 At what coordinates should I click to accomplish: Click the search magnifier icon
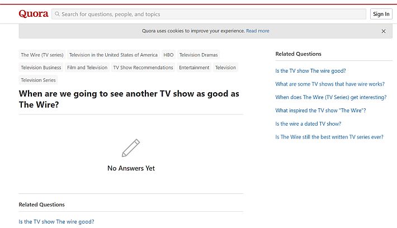[57, 14]
